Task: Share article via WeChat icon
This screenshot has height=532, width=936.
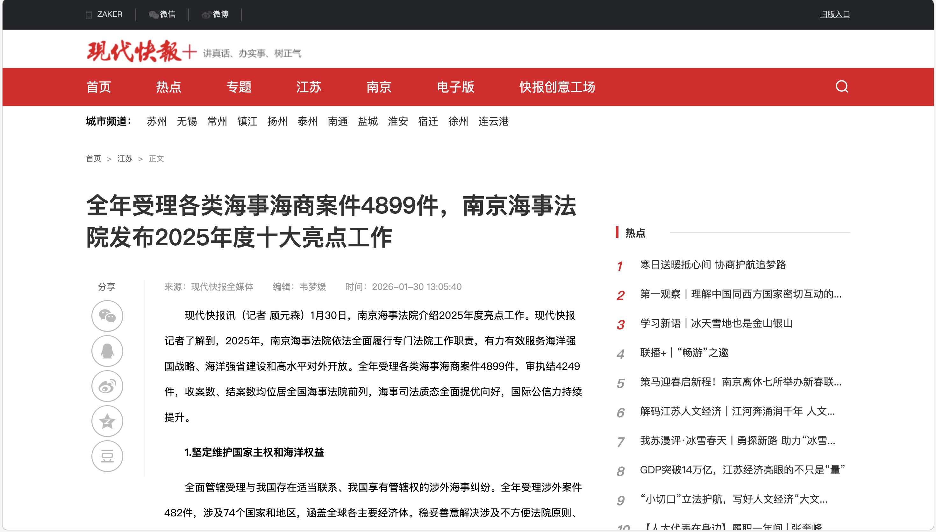Action: (107, 316)
